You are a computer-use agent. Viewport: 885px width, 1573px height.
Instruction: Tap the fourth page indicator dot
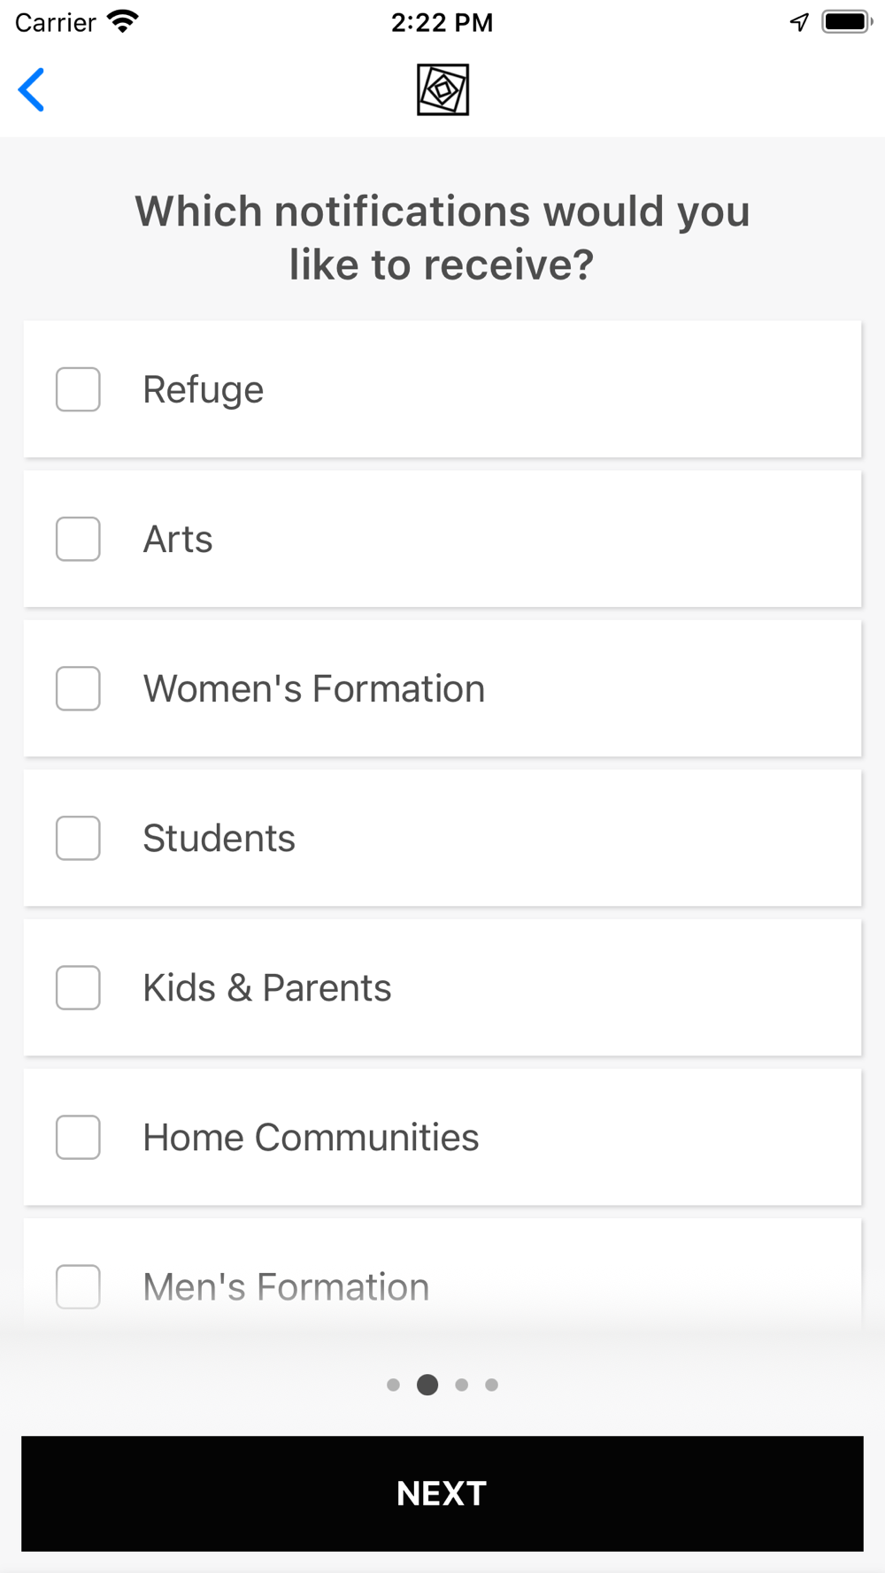click(x=492, y=1385)
